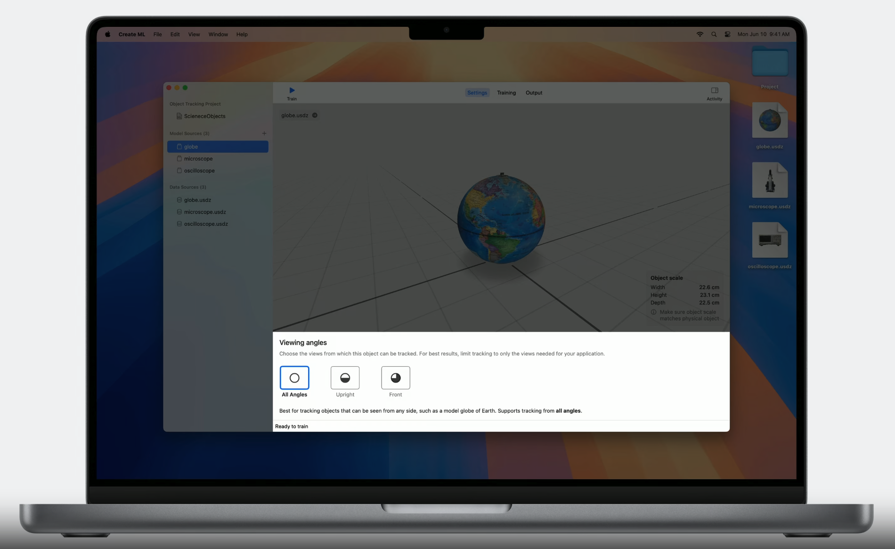Screen dimensions: 895x549
Task: Open Control Center in menu bar
Action: point(728,34)
